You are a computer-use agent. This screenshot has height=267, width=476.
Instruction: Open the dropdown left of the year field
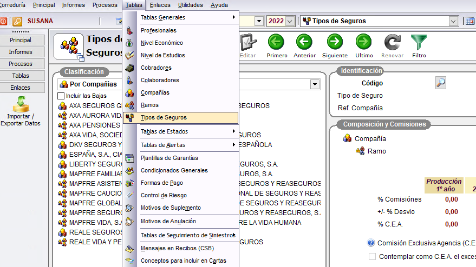click(259, 21)
